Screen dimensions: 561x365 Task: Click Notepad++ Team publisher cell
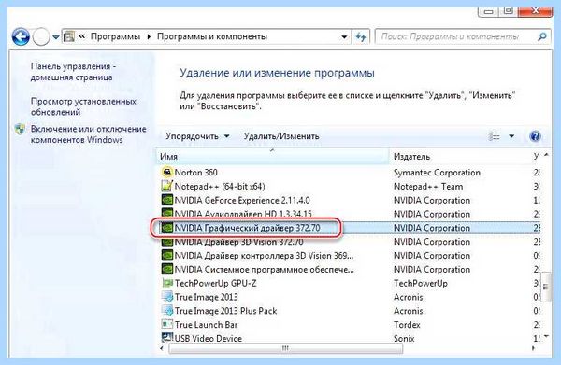click(x=428, y=186)
